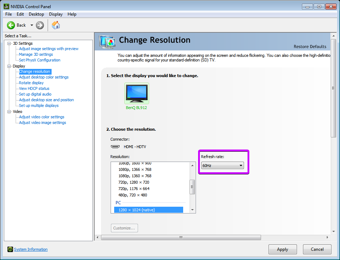This screenshot has width=340, height=260.
Task: Open Set up digital audio
Action: click(x=35, y=94)
